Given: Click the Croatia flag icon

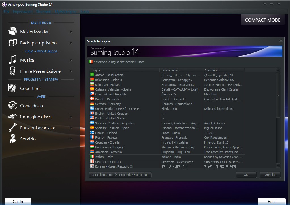Looking at the screenshot, I should point(92,142).
